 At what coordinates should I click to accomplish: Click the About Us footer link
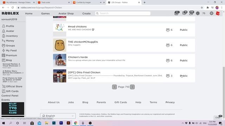pyautogui.click(x=54, y=102)
